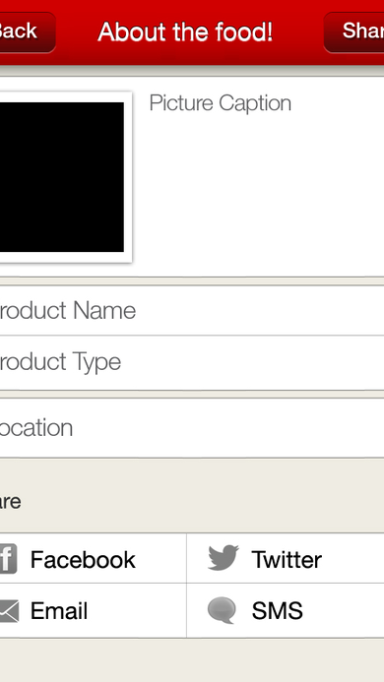
Task: Tap the Share section header label
Action: click(x=10, y=502)
